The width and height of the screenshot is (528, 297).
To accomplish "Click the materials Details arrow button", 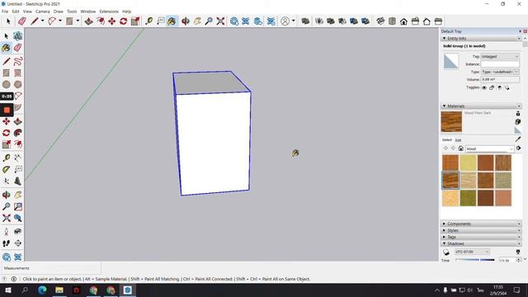I will click(x=519, y=148).
